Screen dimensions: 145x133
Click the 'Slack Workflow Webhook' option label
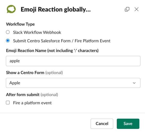(x=37, y=33)
